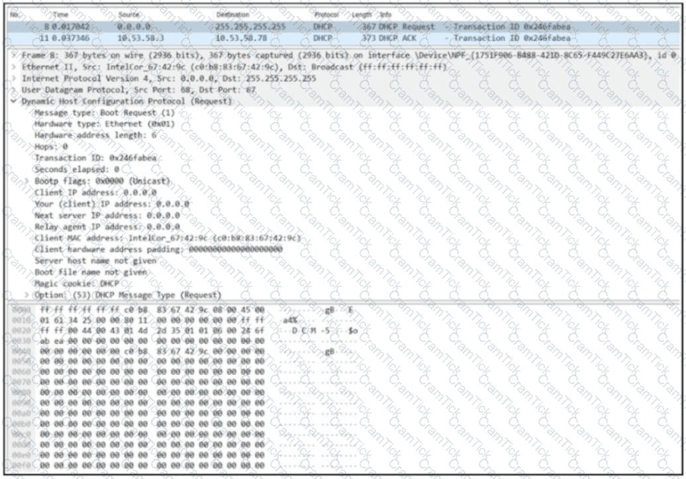Expand Option (53) DHCP Message Type arrow
This screenshot has height=479, width=686.
coord(26,294)
